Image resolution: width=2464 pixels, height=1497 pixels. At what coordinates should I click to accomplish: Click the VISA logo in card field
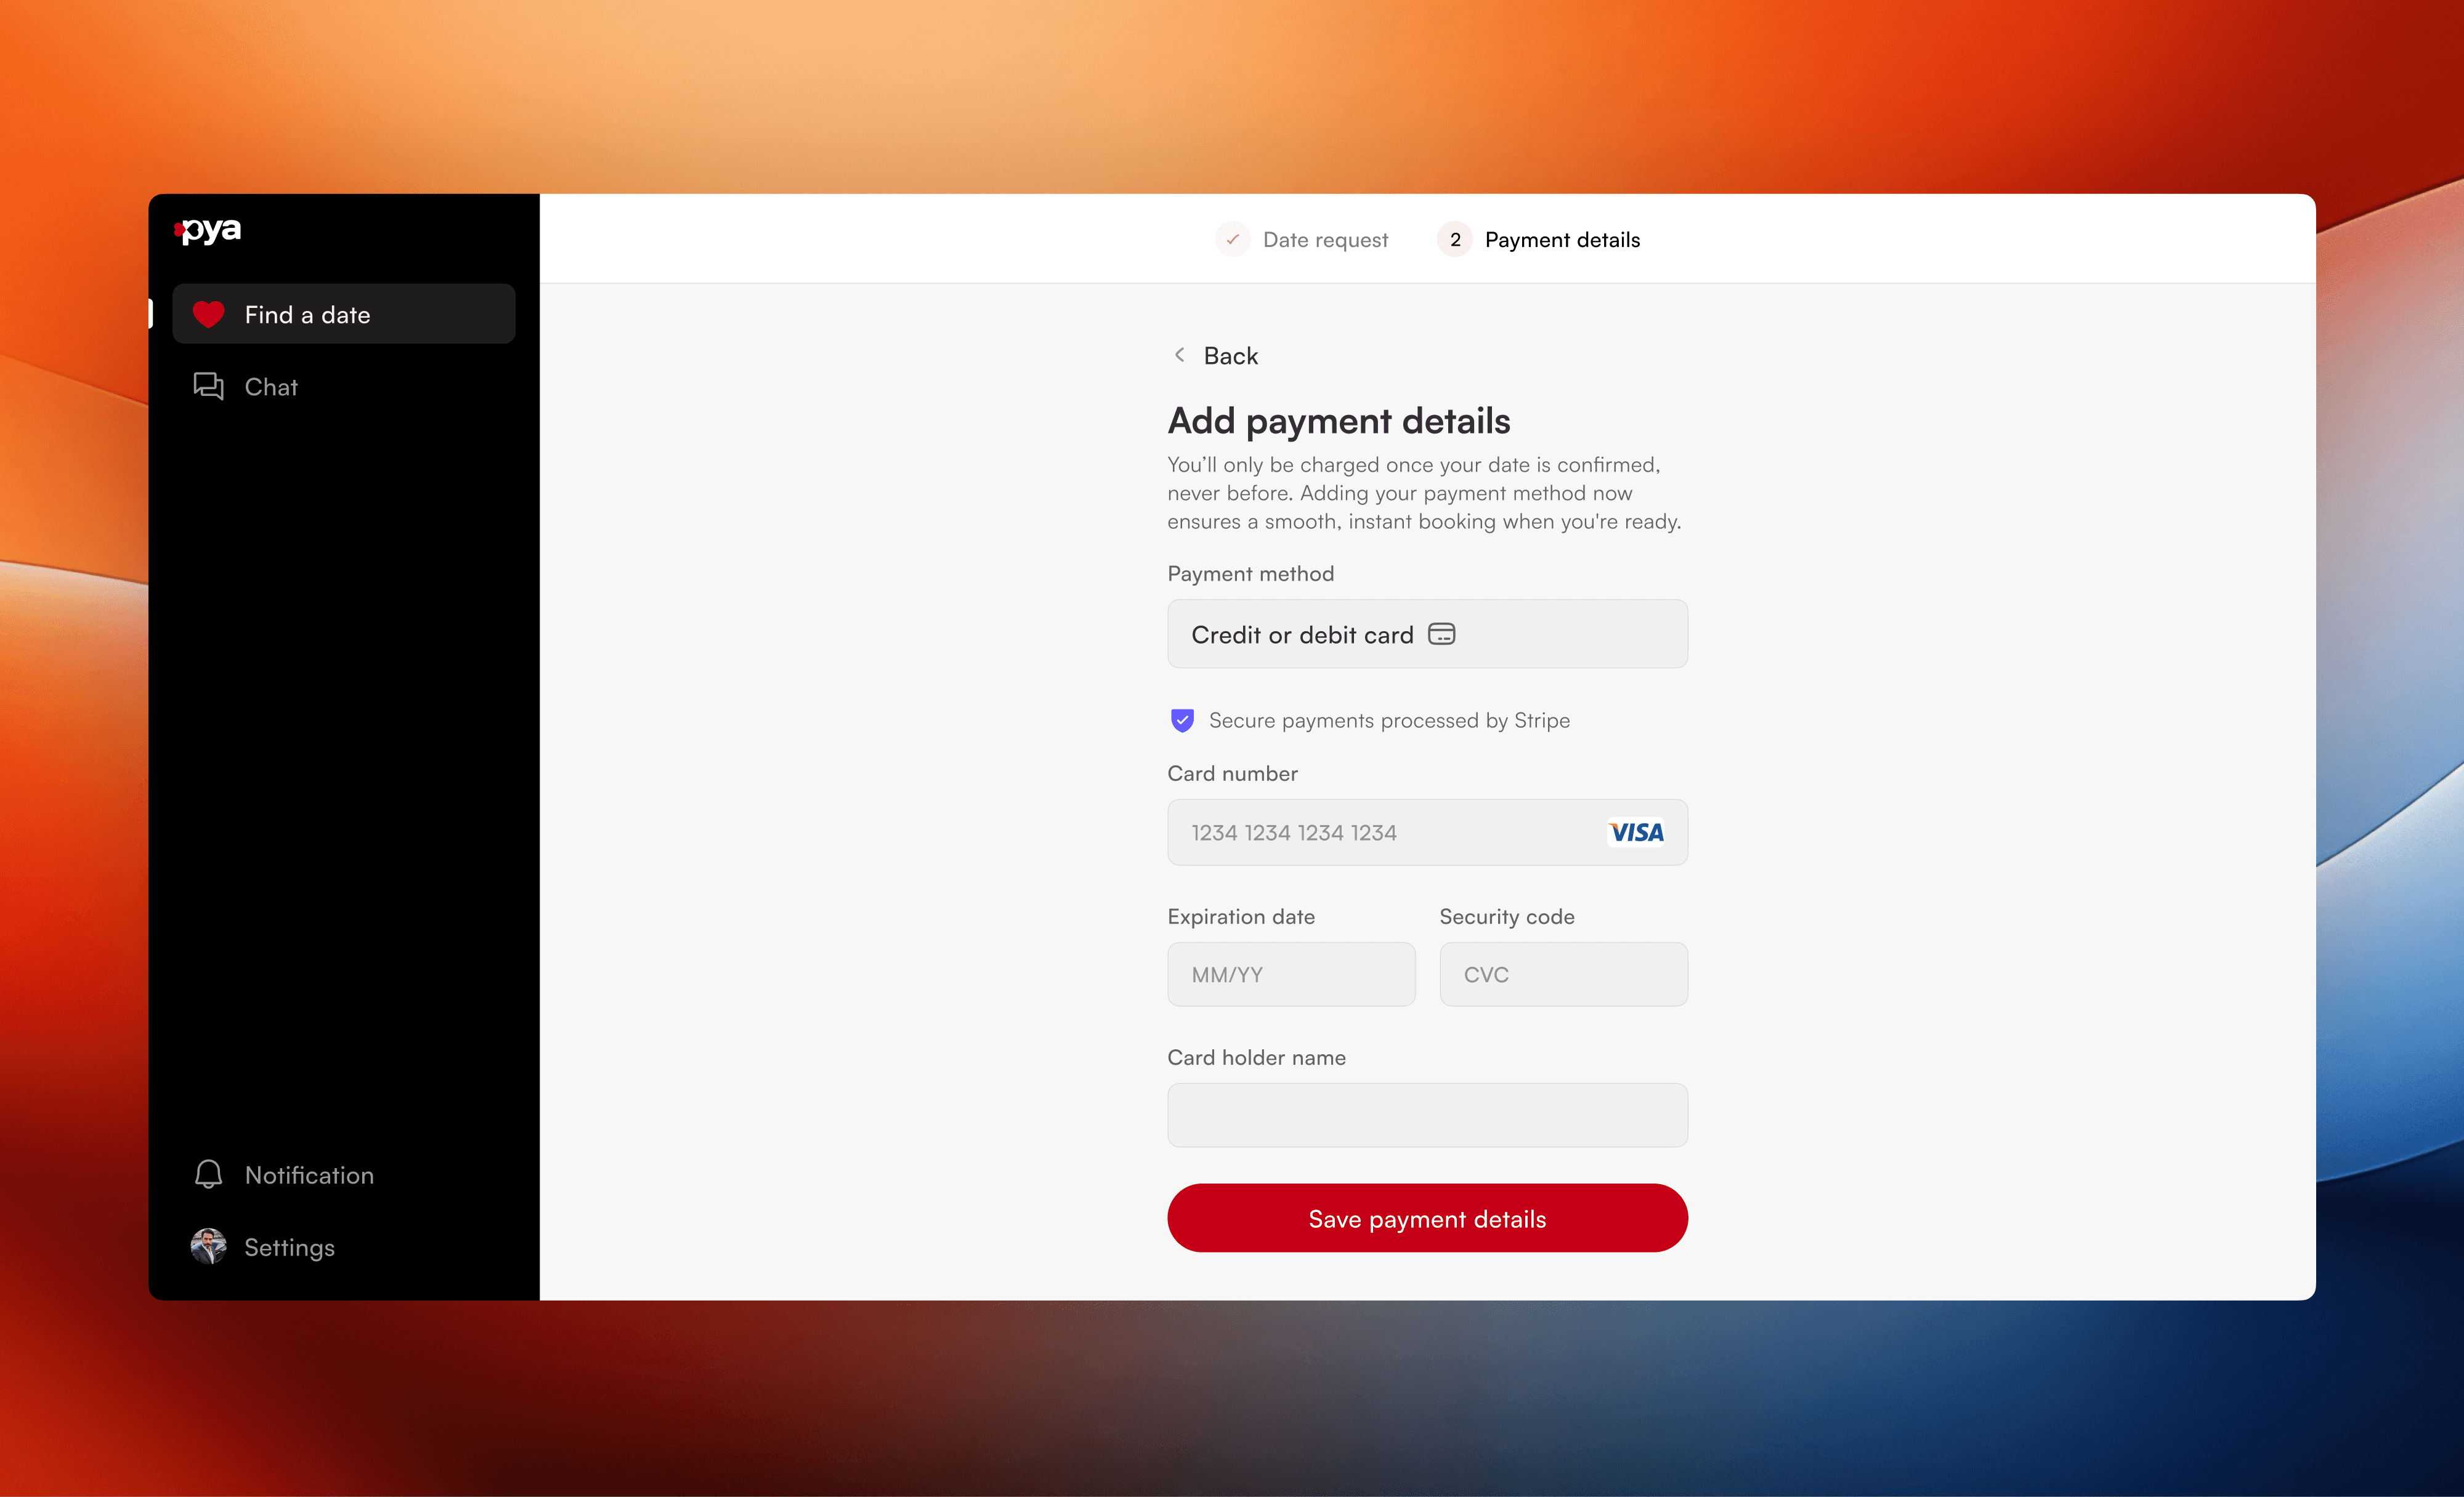coord(1636,832)
